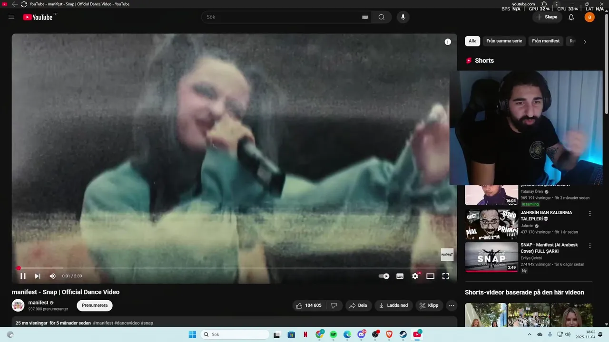Open Discord from the taskbar
The height and width of the screenshot is (342, 609).
361,334
